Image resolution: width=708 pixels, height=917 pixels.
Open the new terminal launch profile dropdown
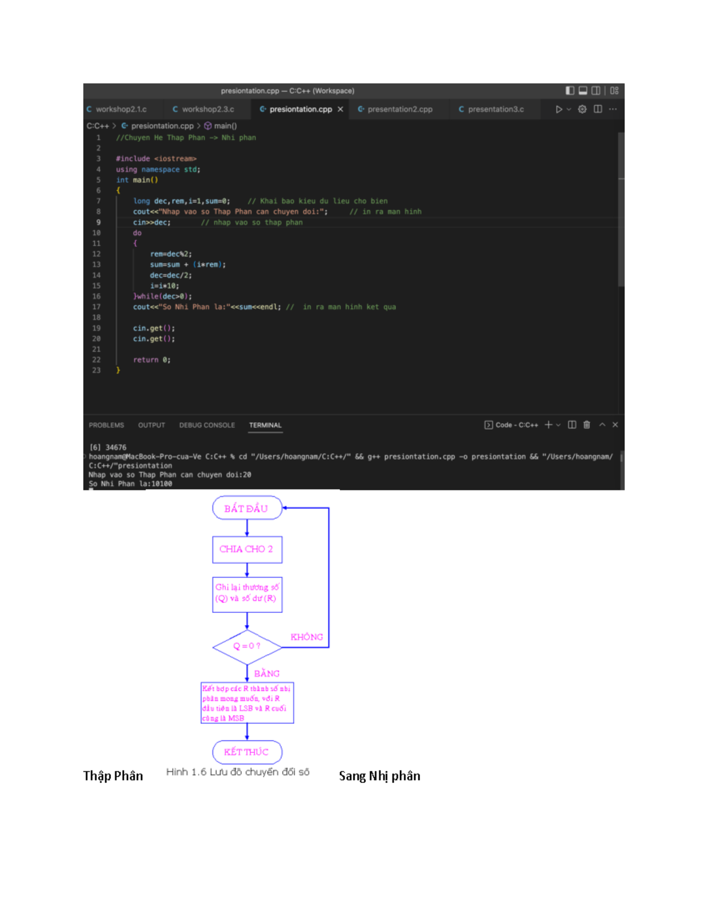[558, 425]
